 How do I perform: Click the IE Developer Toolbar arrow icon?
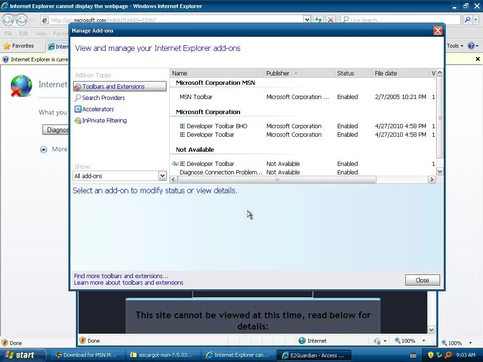tap(175, 164)
